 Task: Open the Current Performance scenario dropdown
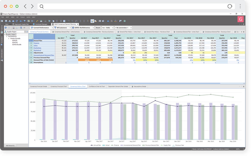click(42, 28)
